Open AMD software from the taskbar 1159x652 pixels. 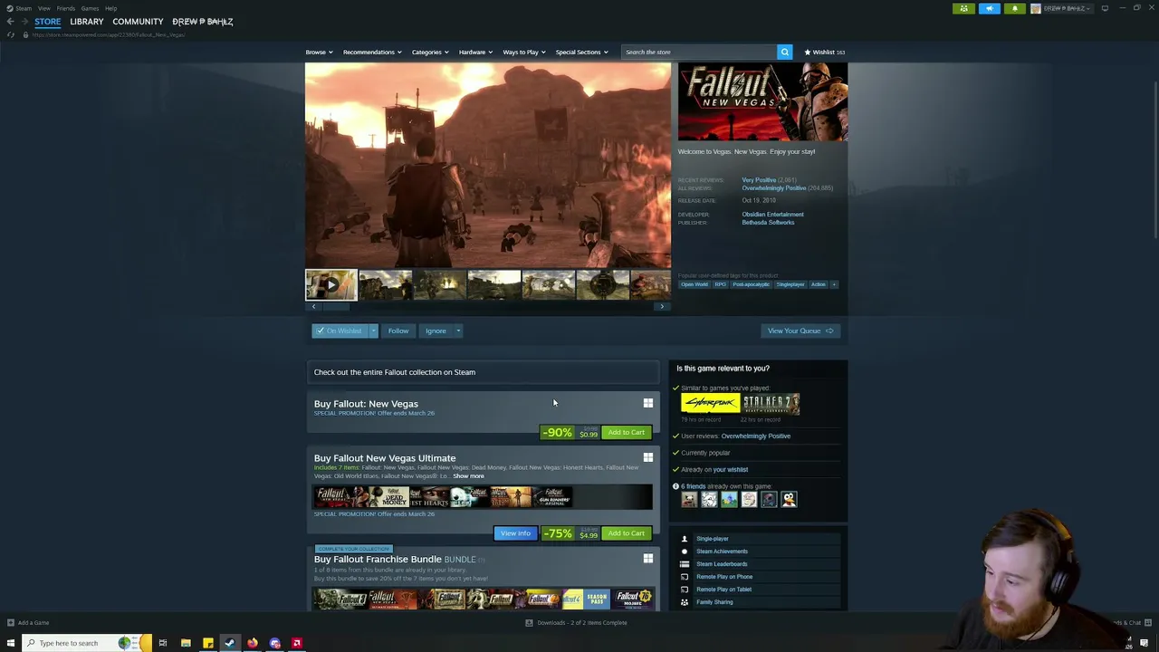(297, 643)
